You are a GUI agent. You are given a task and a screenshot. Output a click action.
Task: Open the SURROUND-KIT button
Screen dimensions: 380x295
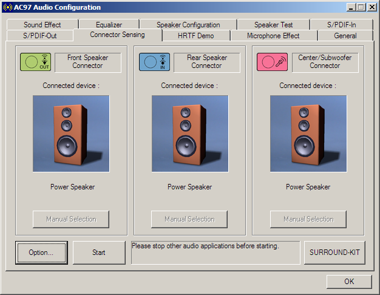(x=334, y=253)
